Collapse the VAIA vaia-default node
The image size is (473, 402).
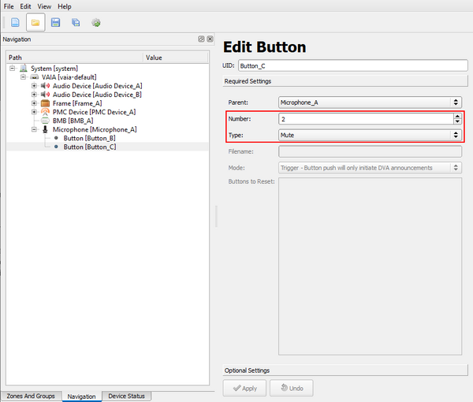pos(24,77)
